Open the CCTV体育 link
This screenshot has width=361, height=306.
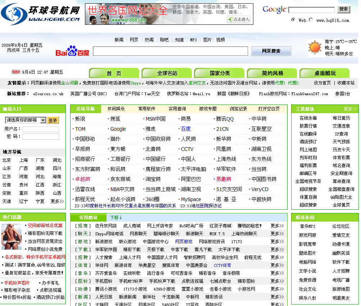tap(222, 265)
